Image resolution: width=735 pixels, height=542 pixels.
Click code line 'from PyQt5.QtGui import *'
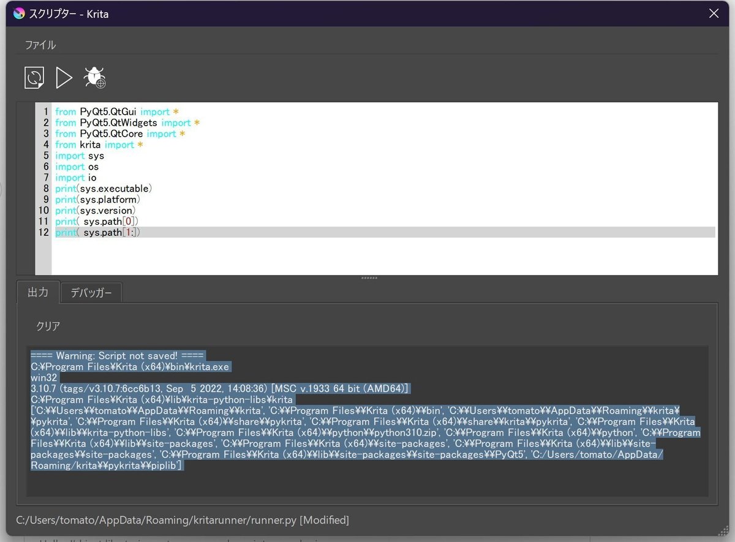(117, 111)
